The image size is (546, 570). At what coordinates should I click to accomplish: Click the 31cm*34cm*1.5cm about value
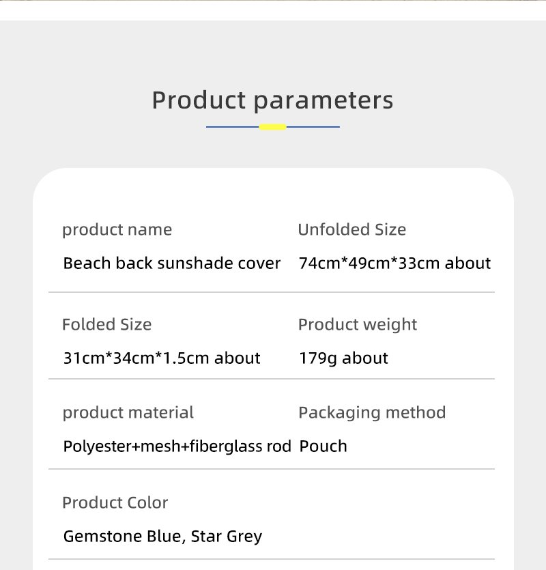162,358
